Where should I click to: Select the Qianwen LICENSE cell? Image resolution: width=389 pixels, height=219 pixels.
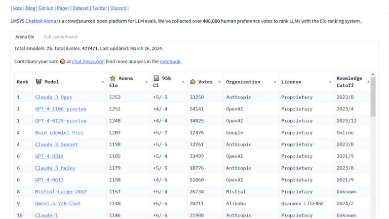(x=307, y=203)
